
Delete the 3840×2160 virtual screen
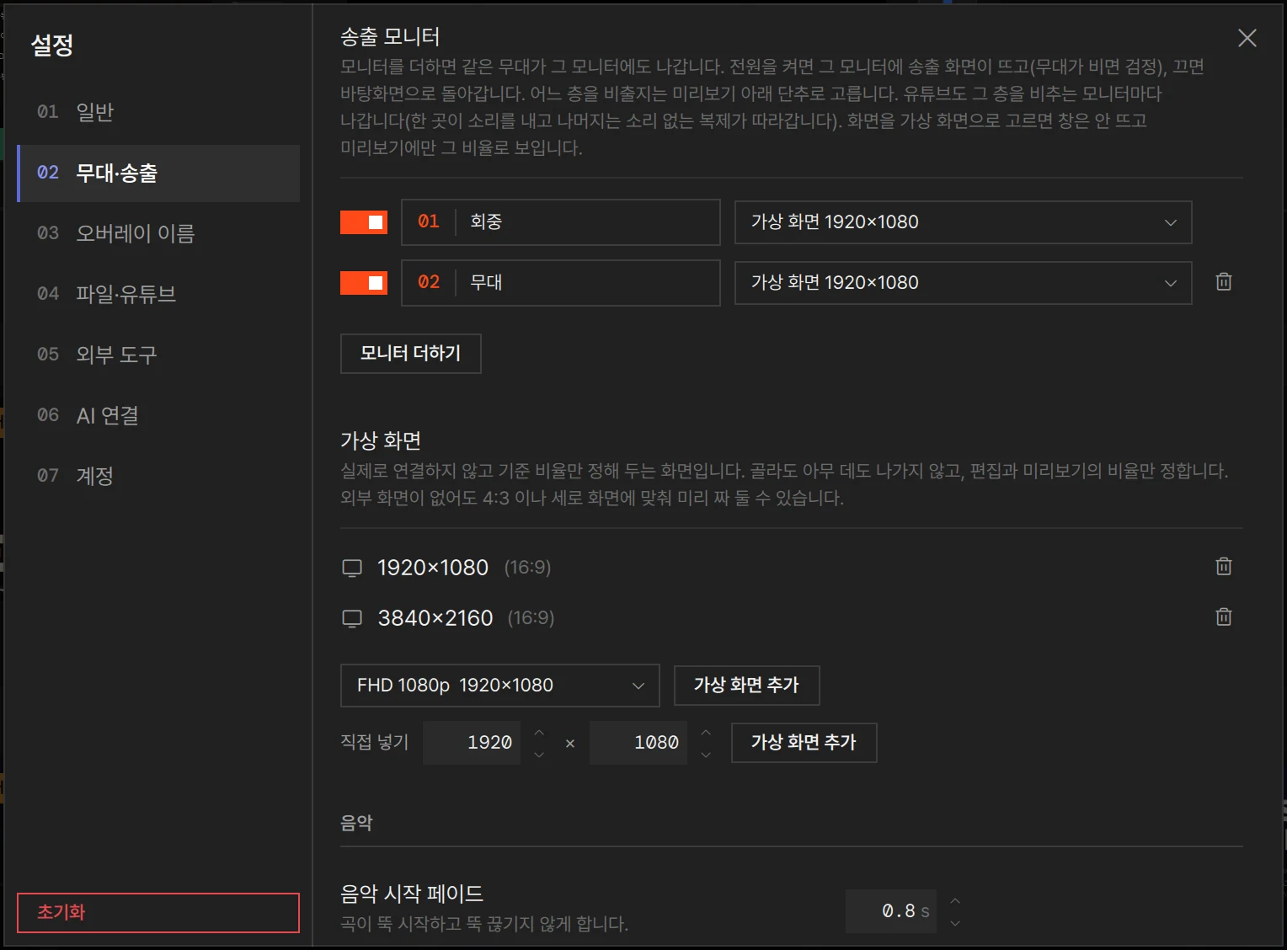tap(1224, 617)
